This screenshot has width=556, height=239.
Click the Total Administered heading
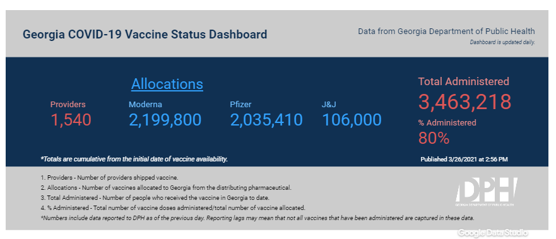(x=464, y=81)
